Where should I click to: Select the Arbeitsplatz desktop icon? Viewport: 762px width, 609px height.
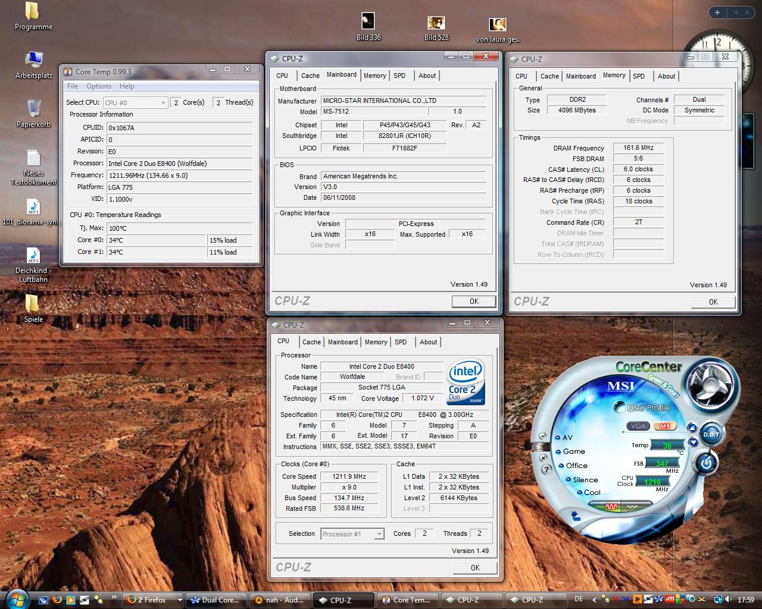click(33, 65)
